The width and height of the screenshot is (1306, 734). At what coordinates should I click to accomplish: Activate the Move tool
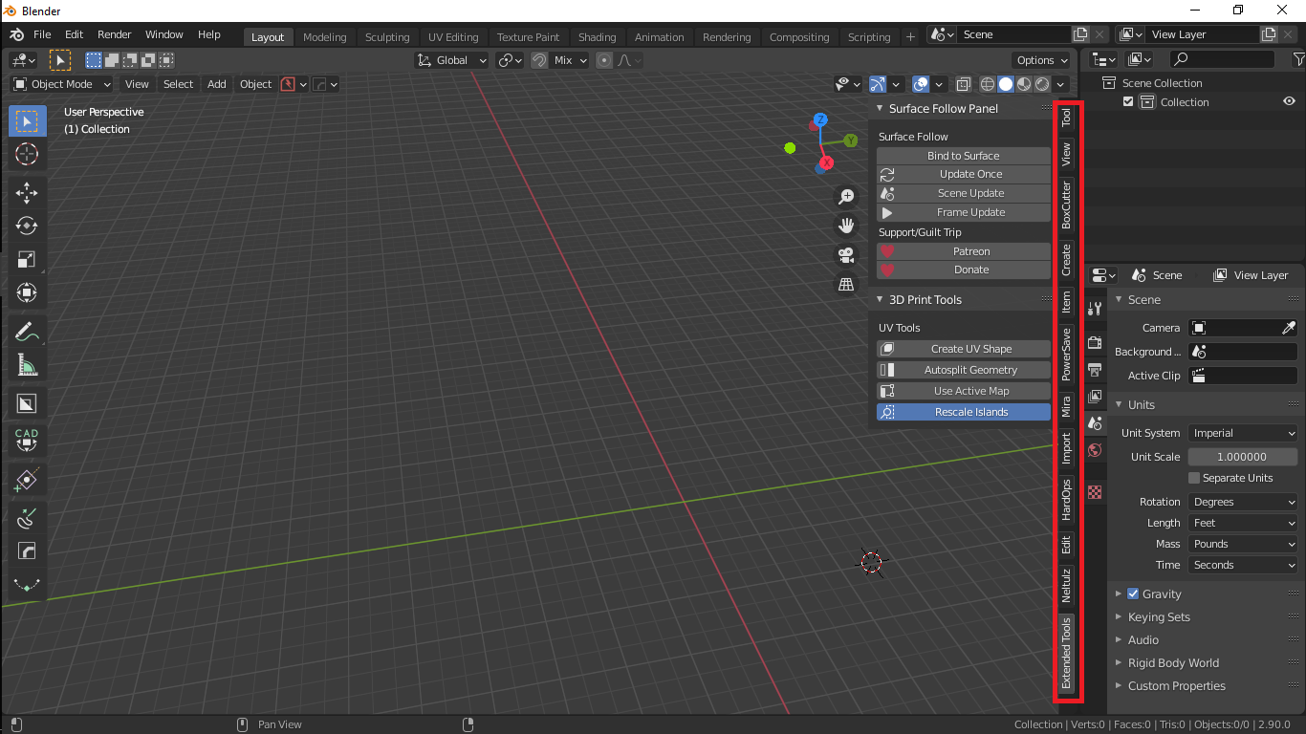click(x=27, y=192)
